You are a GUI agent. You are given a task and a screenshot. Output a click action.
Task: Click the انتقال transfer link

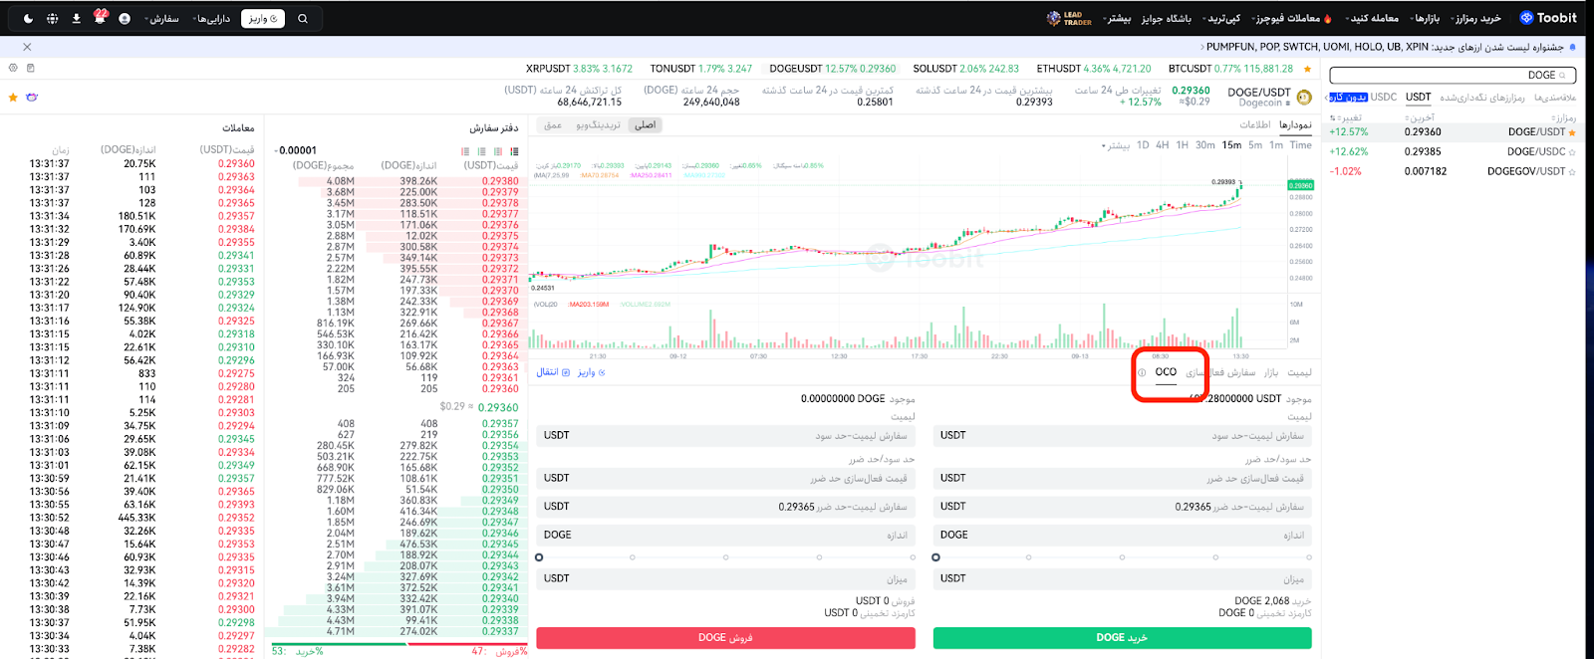tap(553, 372)
